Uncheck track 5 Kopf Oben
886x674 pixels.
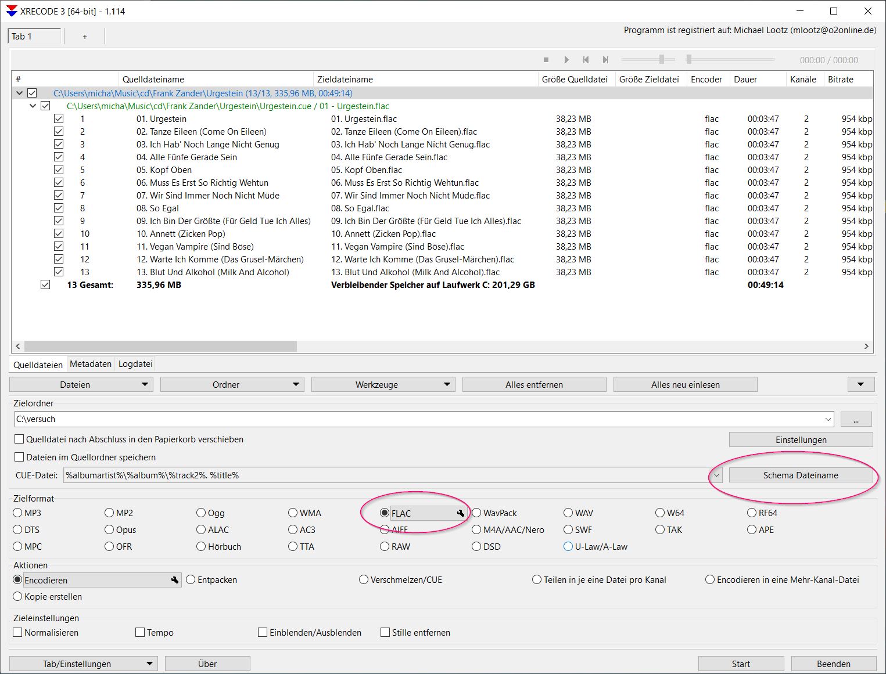(x=59, y=170)
